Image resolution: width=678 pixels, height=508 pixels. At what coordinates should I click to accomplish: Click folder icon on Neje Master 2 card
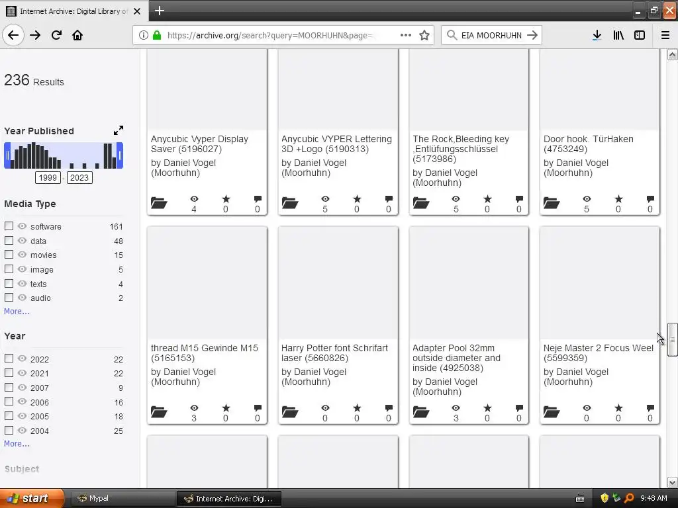(552, 411)
